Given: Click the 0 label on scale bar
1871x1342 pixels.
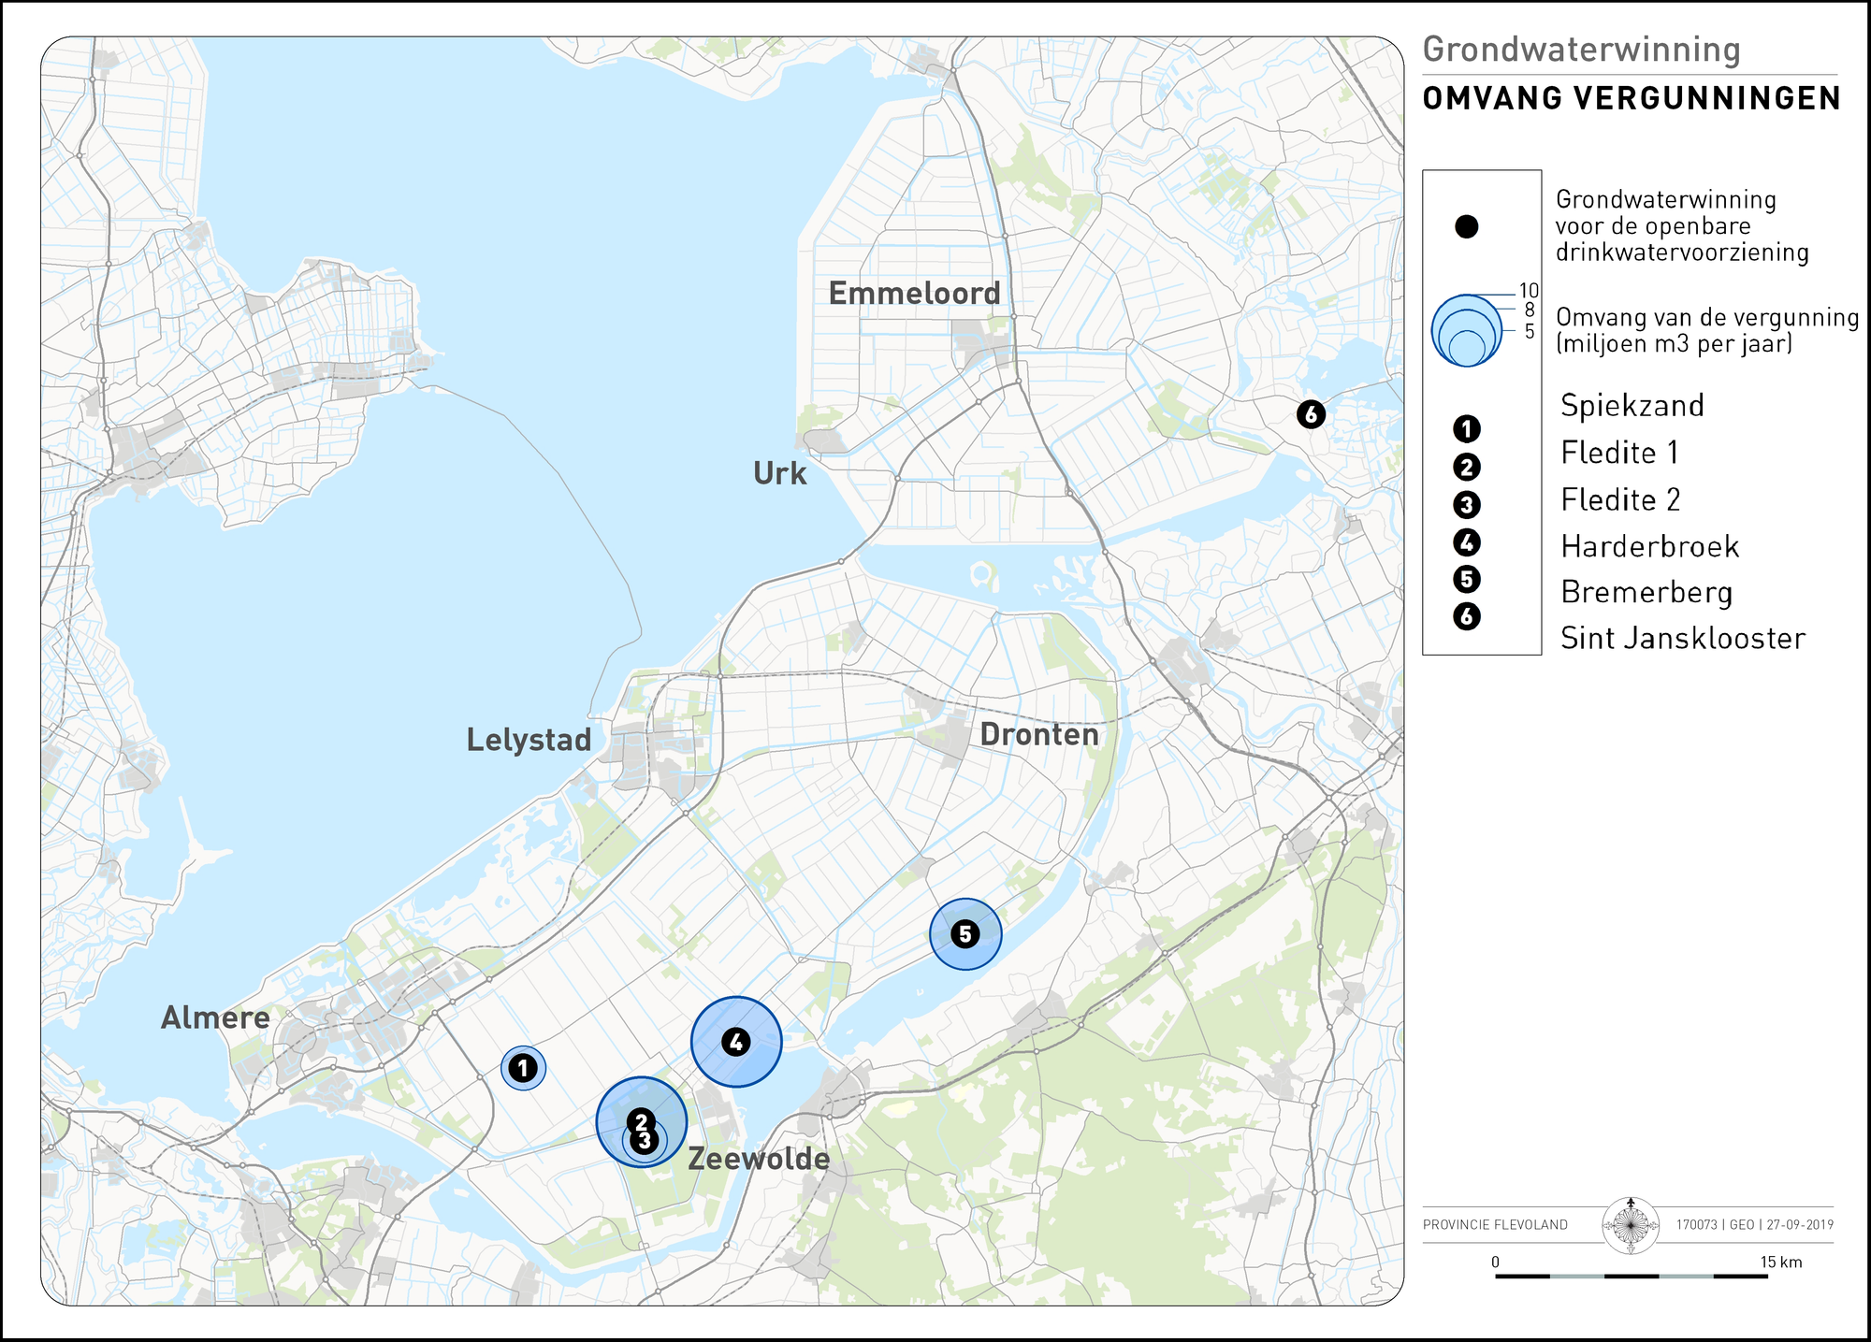Looking at the screenshot, I should pyautogui.click(x=1495, y=1263).
